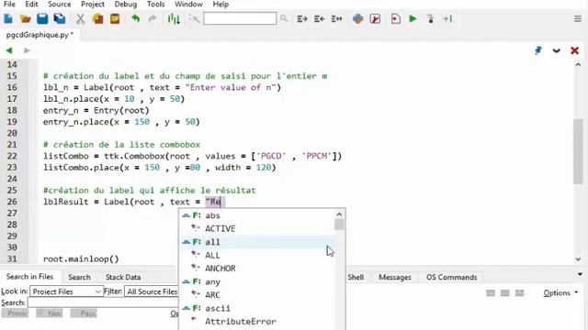Click the Previous search button
Viewport: 588px width, 330px height.
coord(16,313)
